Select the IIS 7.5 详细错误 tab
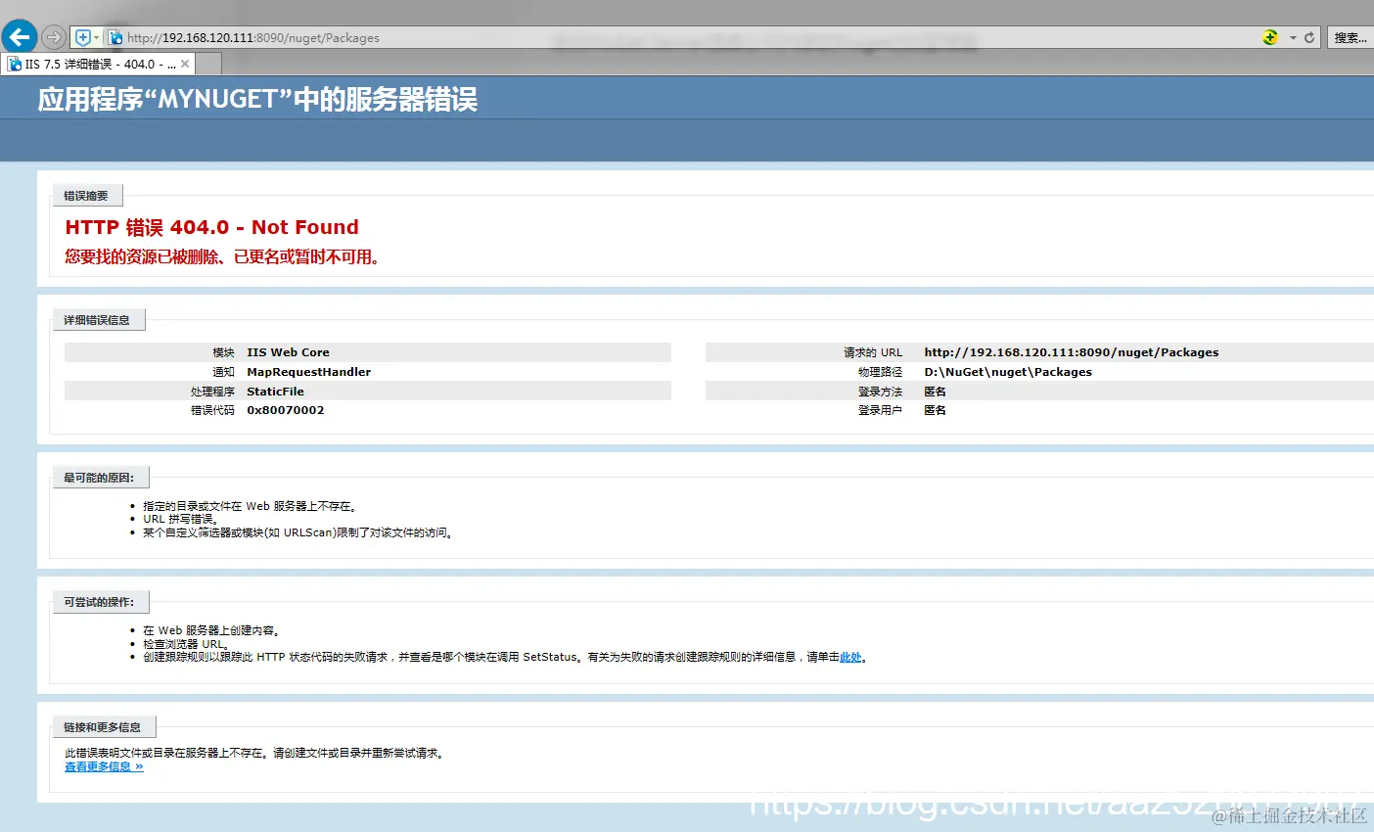This screenshot has width=1374, height=832. (x=99, y=64)
